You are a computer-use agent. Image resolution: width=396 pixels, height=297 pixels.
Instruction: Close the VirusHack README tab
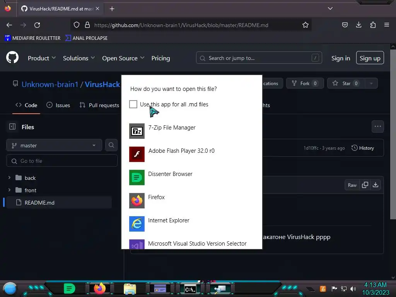pos(97,9)
